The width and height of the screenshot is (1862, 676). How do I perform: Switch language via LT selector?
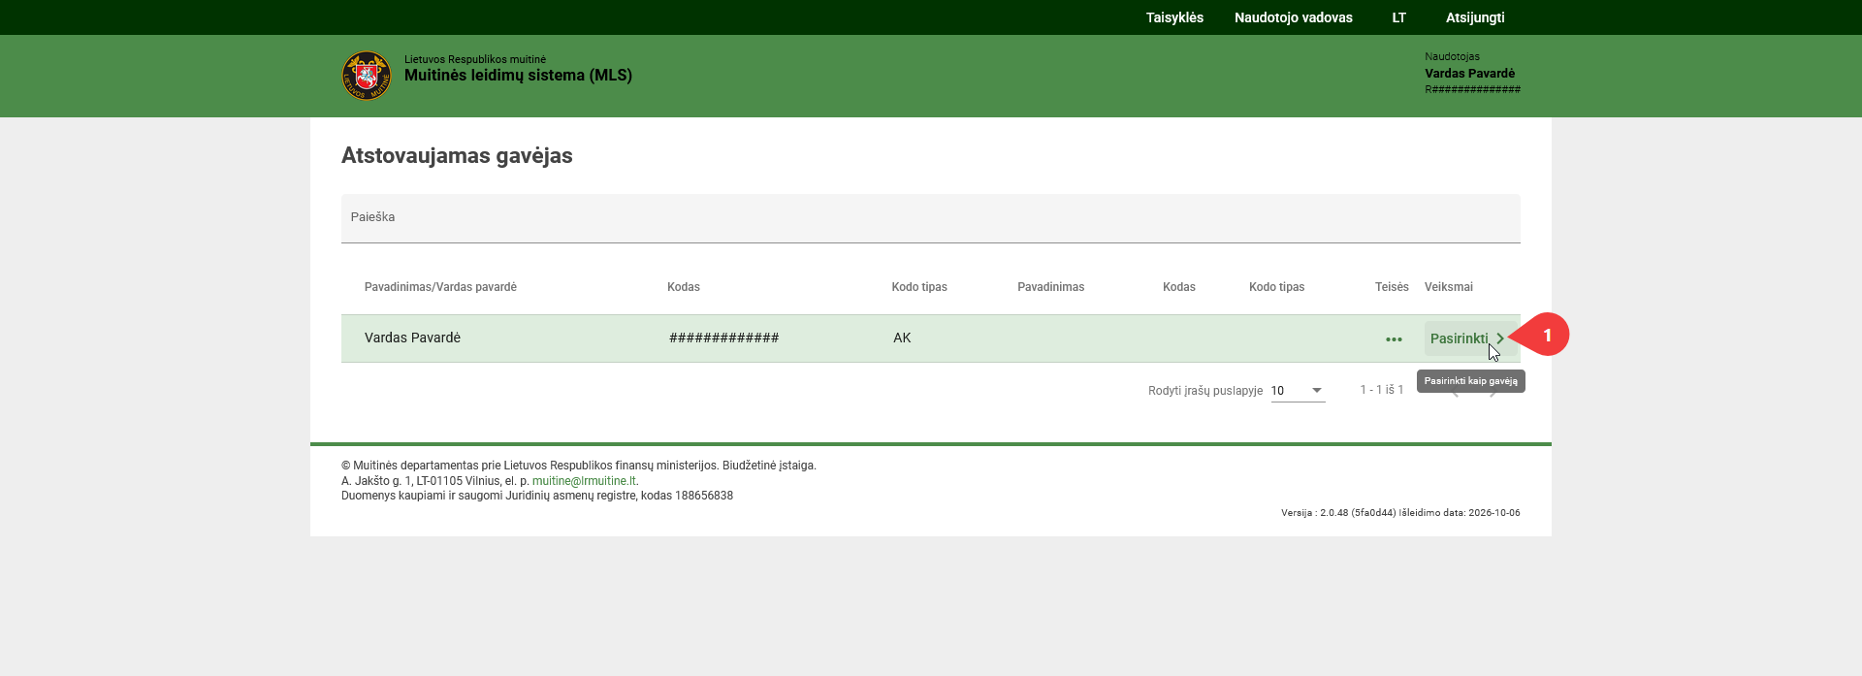coord(1398,17)
